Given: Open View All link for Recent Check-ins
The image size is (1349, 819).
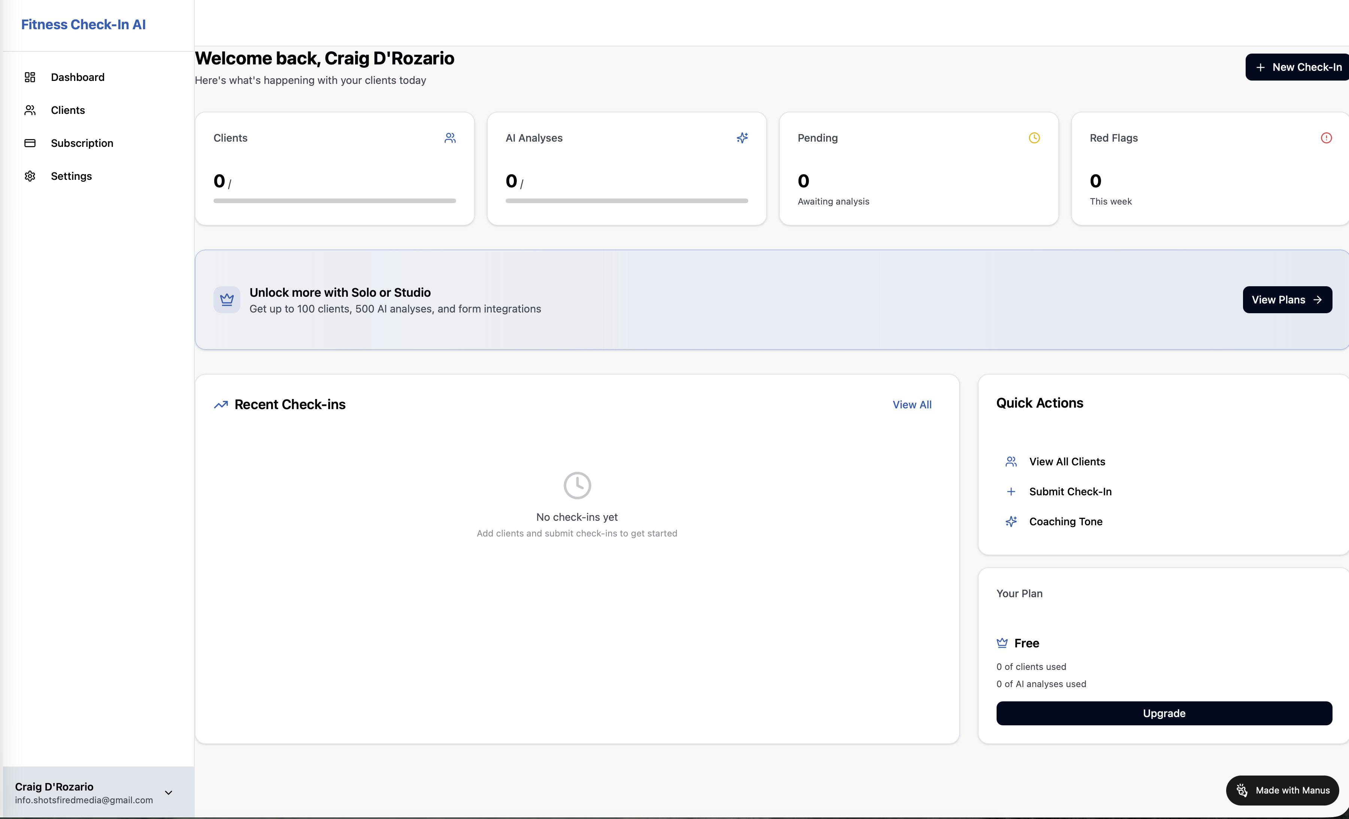Looking at the screenshot, I should coord(911,404).
